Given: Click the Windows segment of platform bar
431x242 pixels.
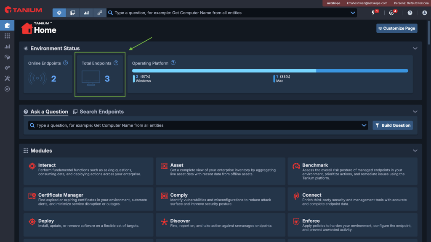Looking at the screenshot, I should point(224,70).
